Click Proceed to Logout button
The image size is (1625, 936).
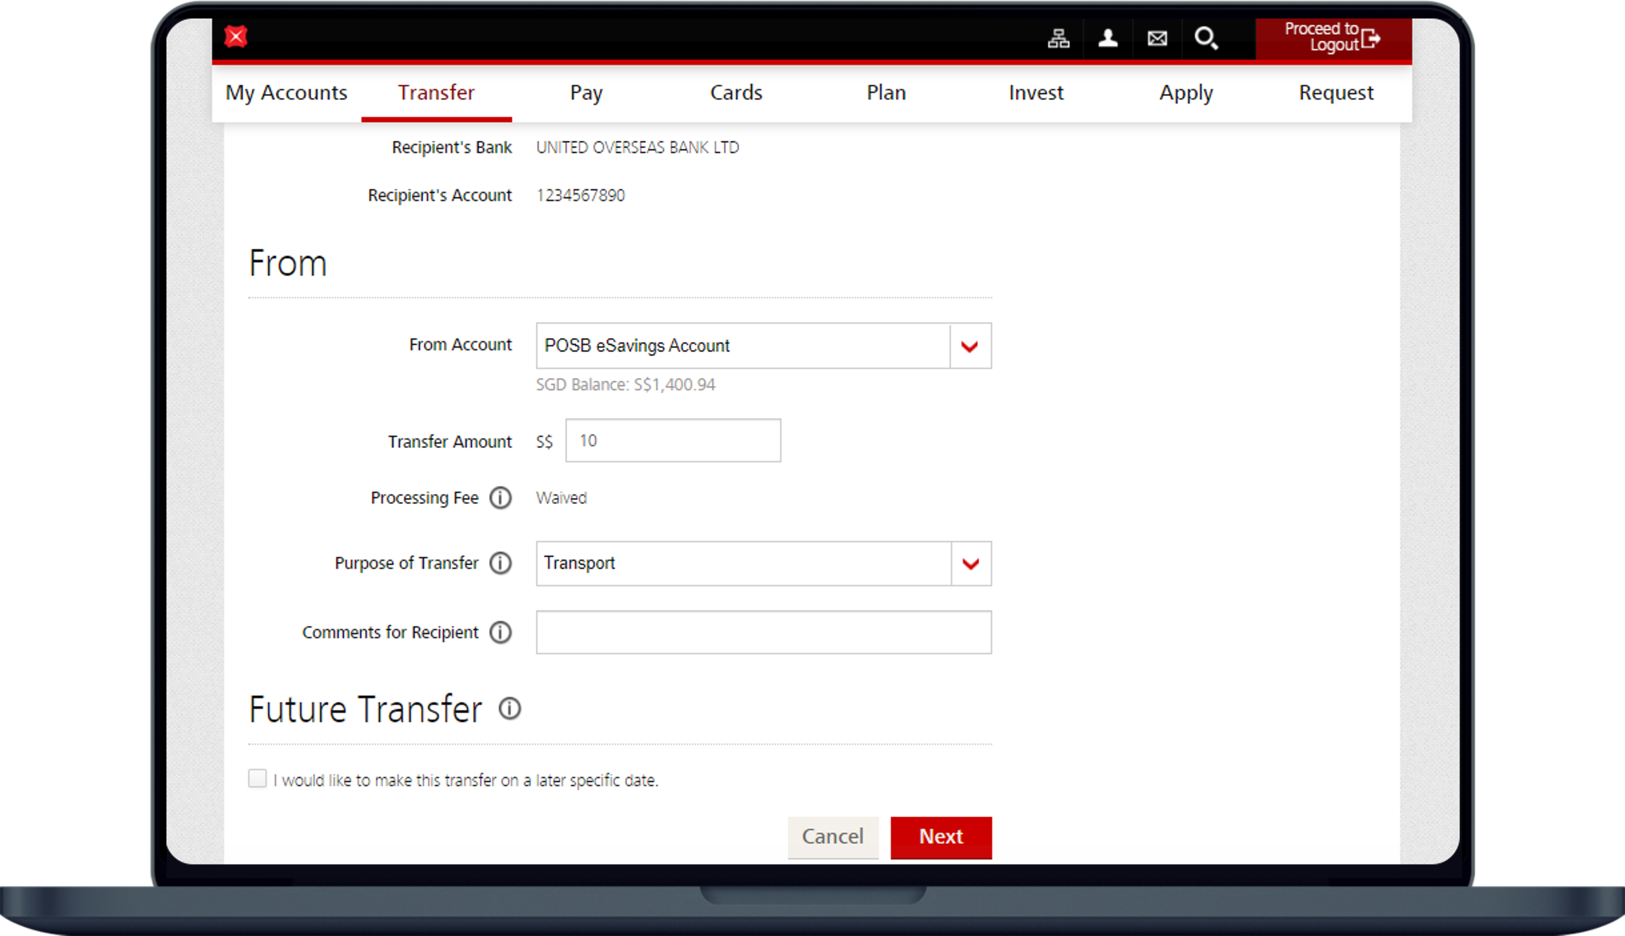pos(1334,39)
